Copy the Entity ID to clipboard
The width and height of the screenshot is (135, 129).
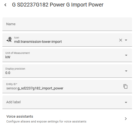[x=125, y=86]
